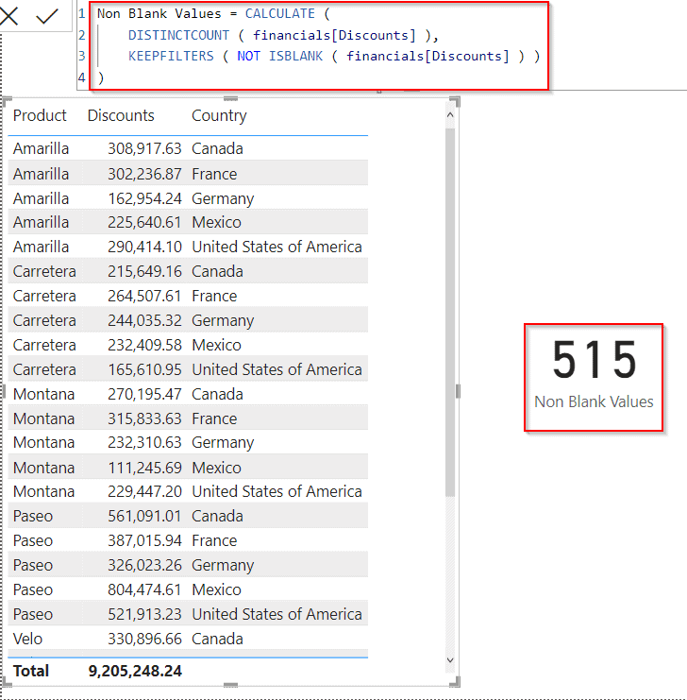Select the 521,913.23 discount cell
This screenshot has width=687, height=700.
[144, 614]
